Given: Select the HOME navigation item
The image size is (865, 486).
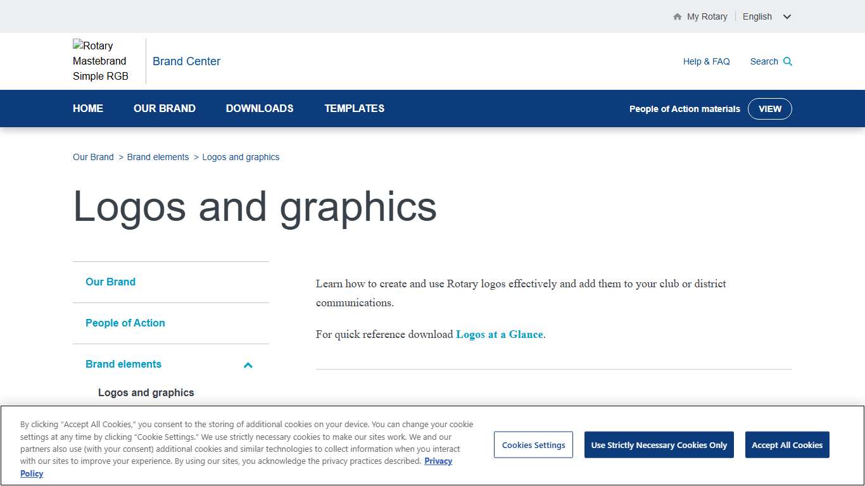Looking at the screenshot, I should (88, 108).
